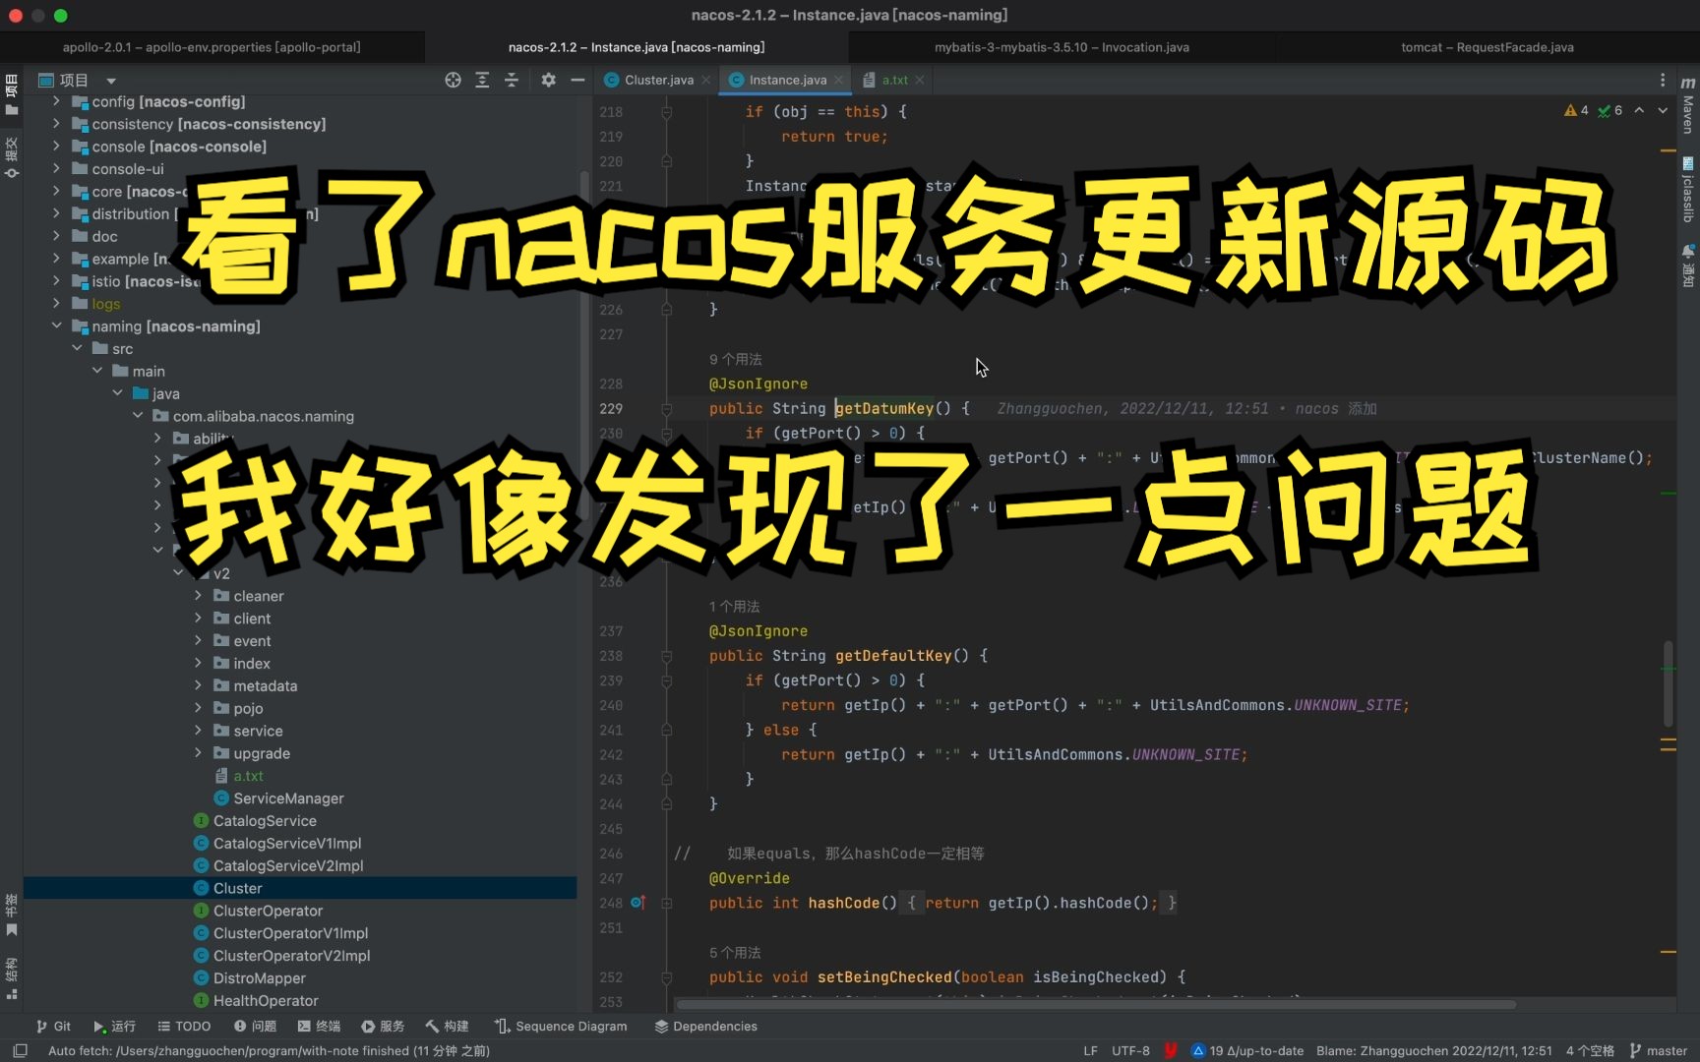This screenshot has height=1062, width=1700.
Task: Open the Services tool window
Action: [x=383, y=1026]
